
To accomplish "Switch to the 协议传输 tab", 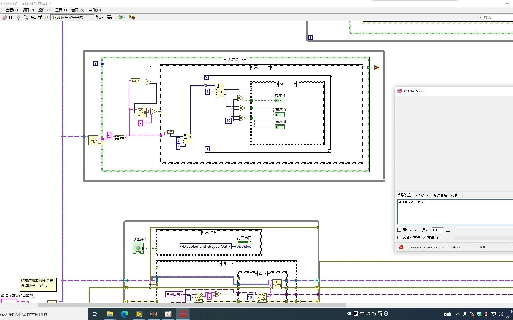I will 440,196.
